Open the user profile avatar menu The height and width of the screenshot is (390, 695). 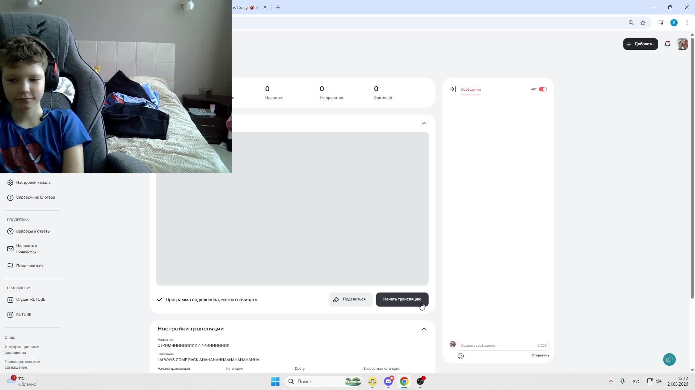click(x=682, y=44)
